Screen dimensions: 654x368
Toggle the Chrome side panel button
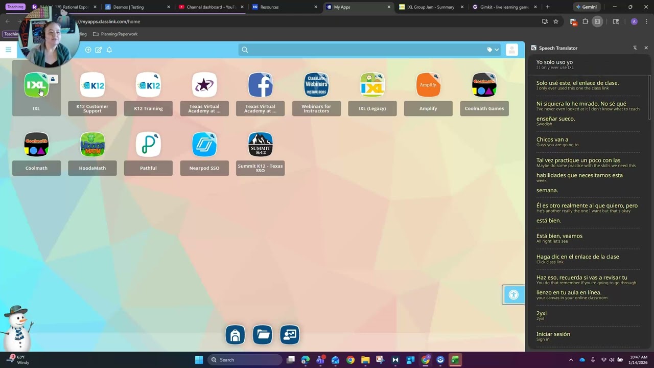(x=597, y=21)
